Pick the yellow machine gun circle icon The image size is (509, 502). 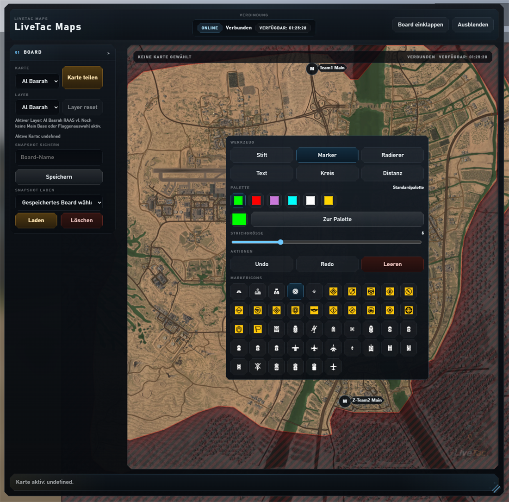coord(258,310)
